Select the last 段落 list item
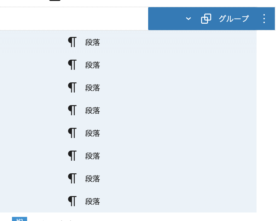Image resolution: width=278 pixels, height=221 pixels. [128, 201]
